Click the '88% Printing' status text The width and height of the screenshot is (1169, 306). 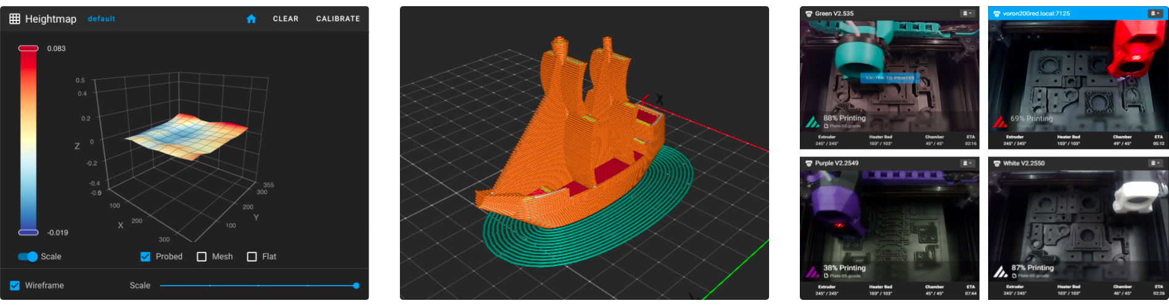844,118
